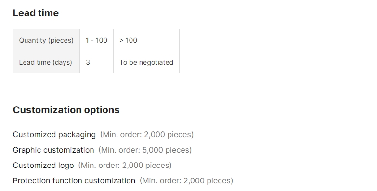Select the Customized logo option
Image resolution: width=377 pixels, height=191 pixels.
pos(43,166)
